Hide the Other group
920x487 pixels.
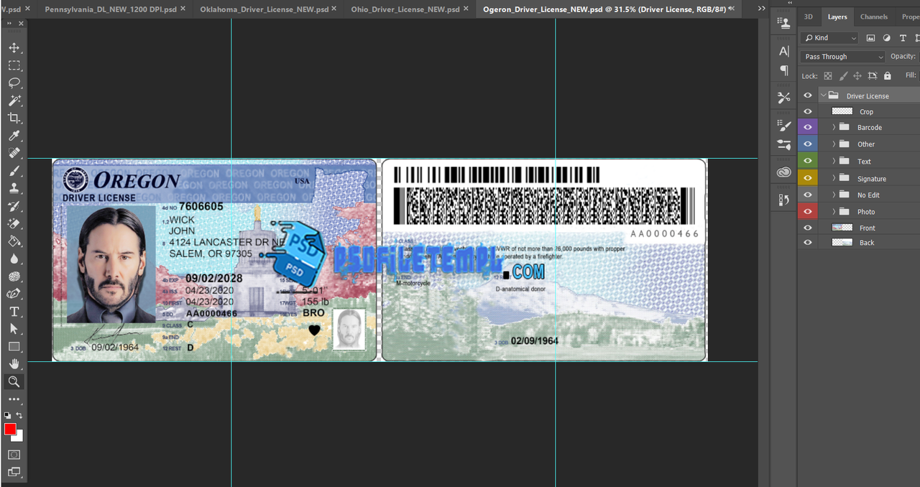click(808, 144)
